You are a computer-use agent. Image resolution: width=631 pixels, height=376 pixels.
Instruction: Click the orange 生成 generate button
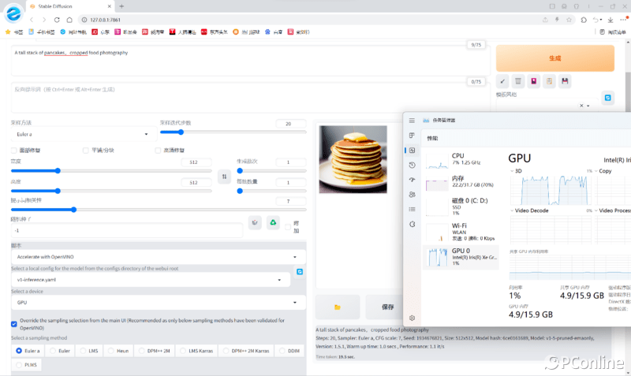(x=554, y=58)
